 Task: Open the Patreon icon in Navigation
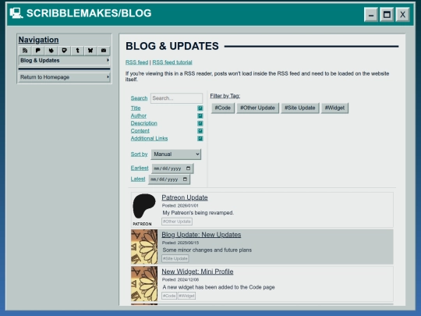38,51
